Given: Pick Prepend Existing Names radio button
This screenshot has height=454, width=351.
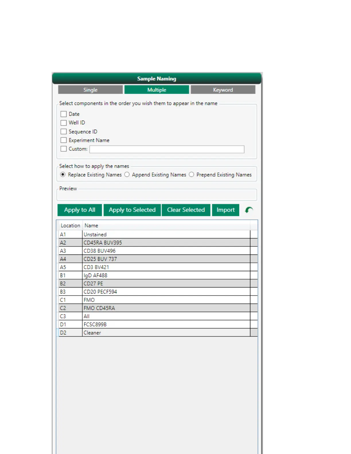Looking at the screenshot, I should pyautogui.click(x=191, y=175).
